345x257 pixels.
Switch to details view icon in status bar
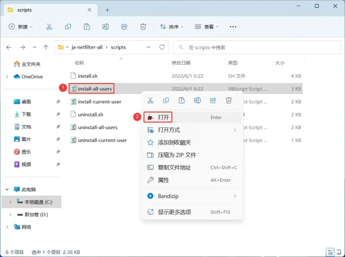click(330, 252)
